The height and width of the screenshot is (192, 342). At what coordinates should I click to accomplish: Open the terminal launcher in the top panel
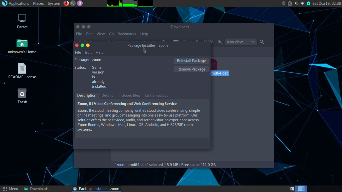pyautogui.click(x=73, y=3)
